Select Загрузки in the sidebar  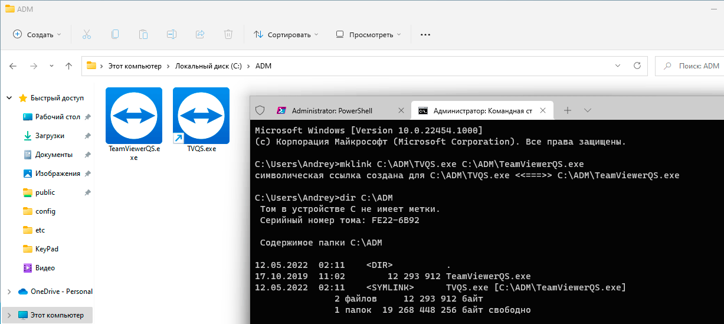click(x=50, y=136)
